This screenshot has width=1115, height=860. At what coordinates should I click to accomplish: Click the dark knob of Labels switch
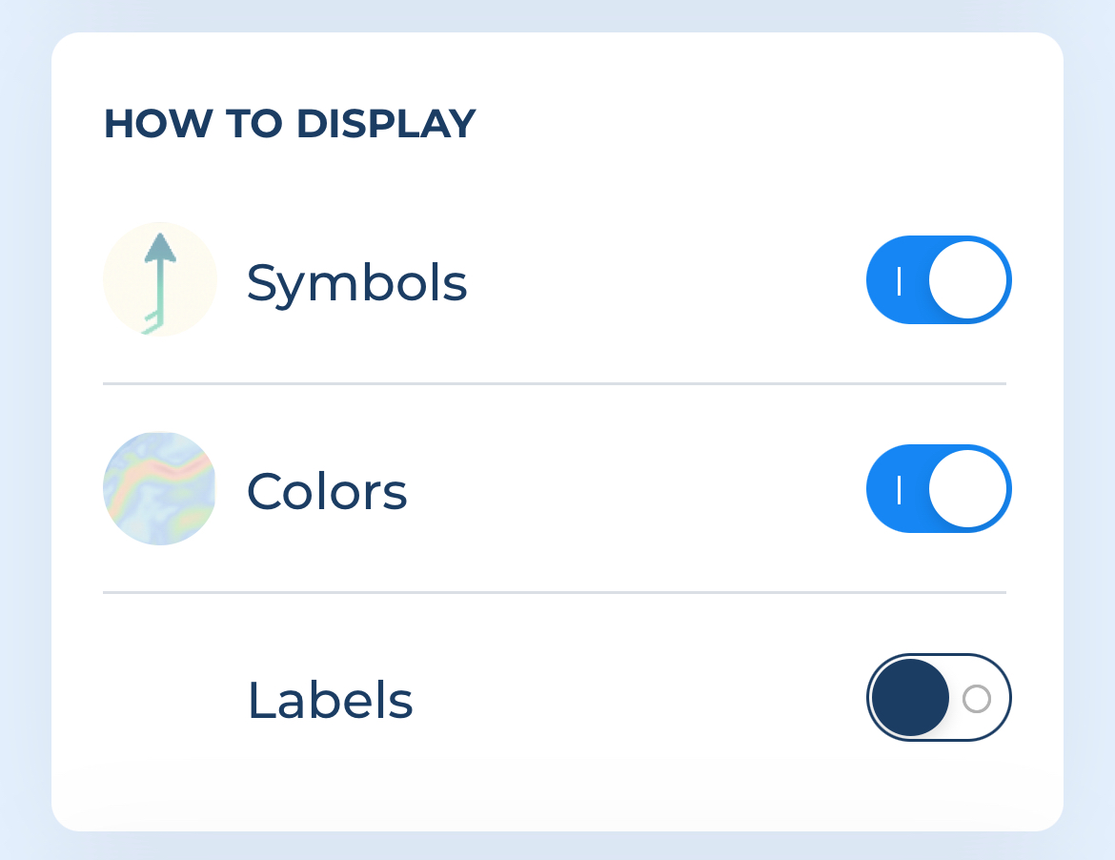coord(910,697)
